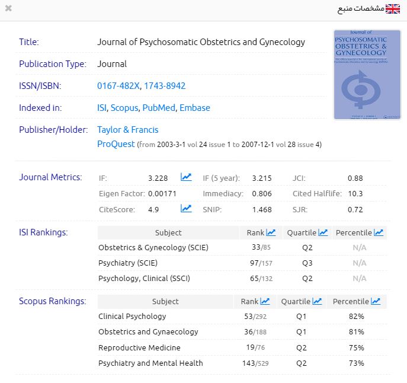Open the PubMed index link
Screen dimensions: 407x383
pyautogui.click(x=159, y=108)
